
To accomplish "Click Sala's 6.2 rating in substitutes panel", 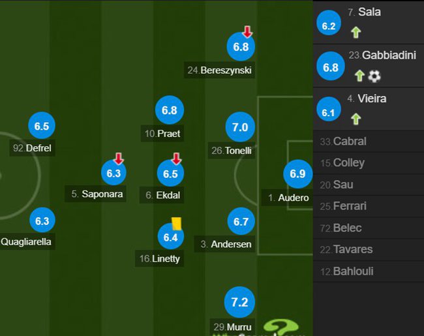I will 329,25.
